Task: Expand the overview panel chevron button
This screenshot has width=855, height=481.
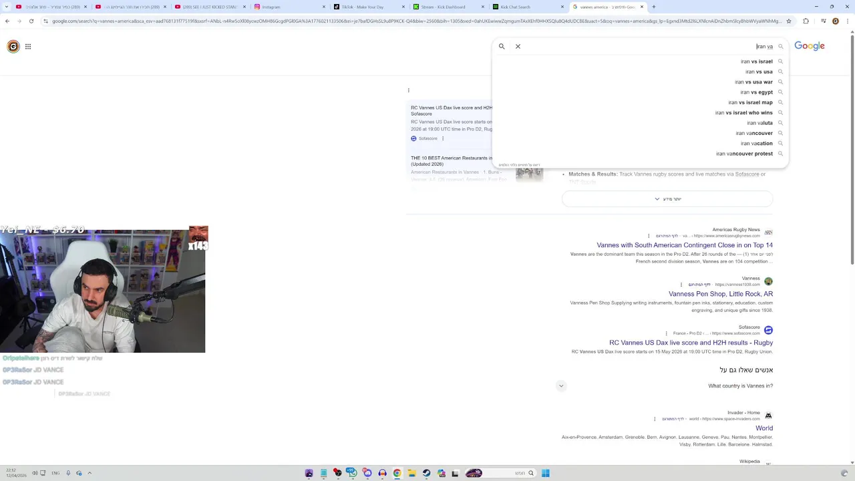Action: [667, 199]
